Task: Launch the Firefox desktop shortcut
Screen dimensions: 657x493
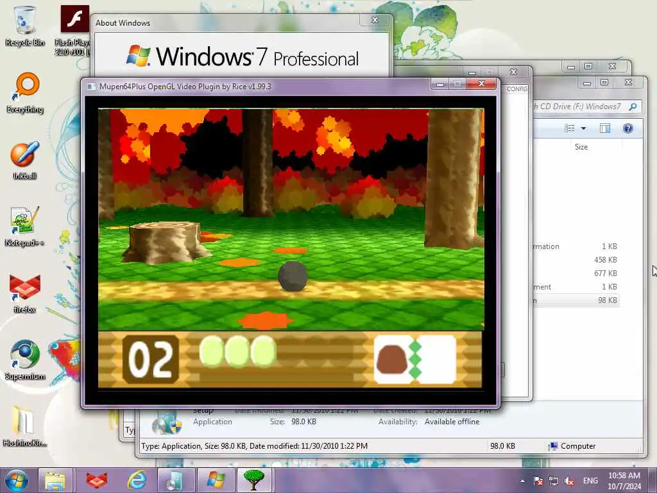Action: click(24, 293)
